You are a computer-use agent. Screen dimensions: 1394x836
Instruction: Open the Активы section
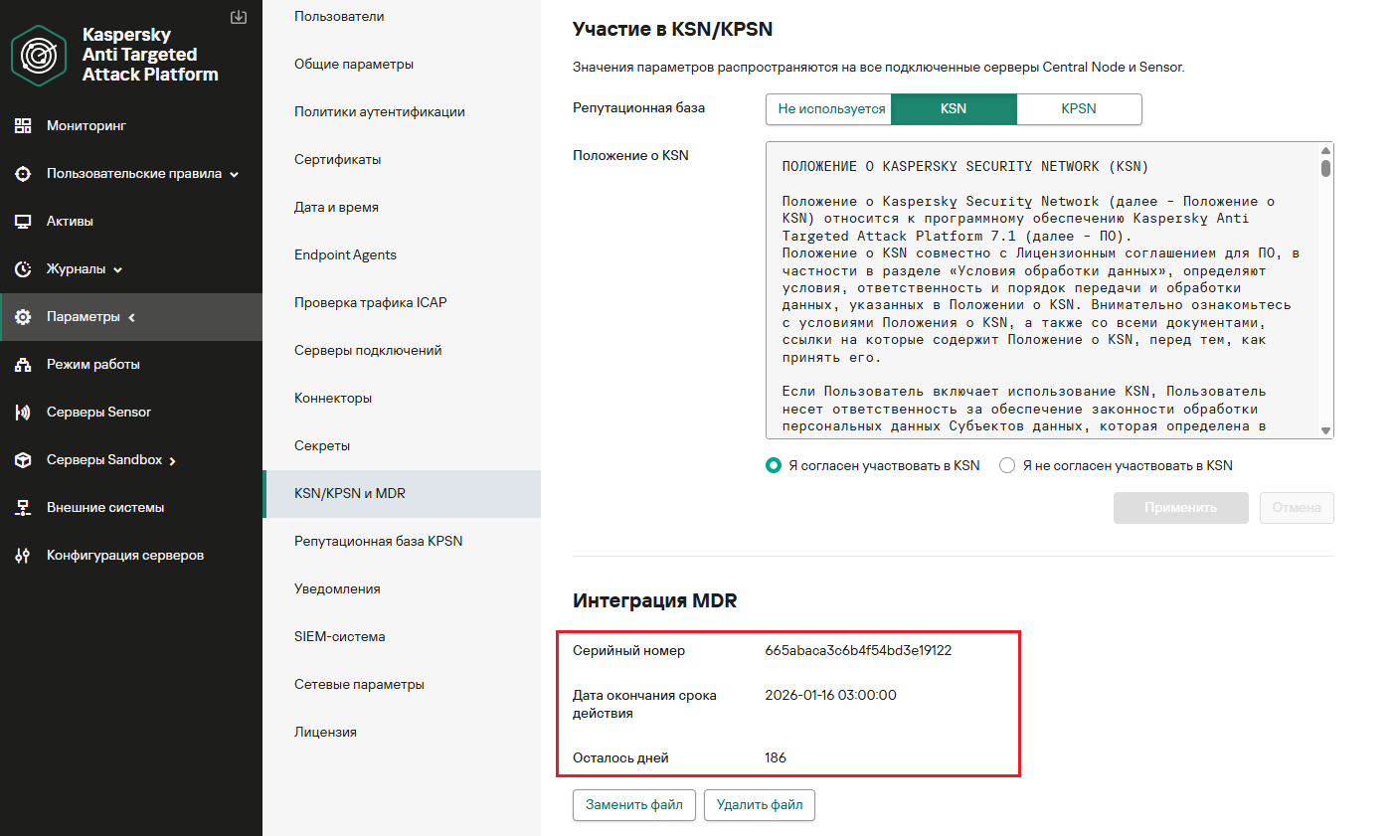point(131,222)
